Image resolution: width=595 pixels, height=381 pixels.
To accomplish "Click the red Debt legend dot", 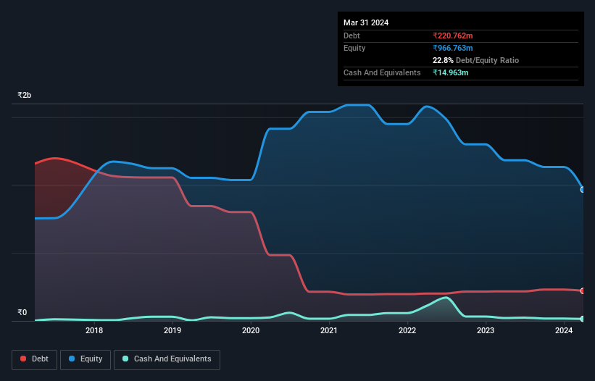I will [23, 359].
